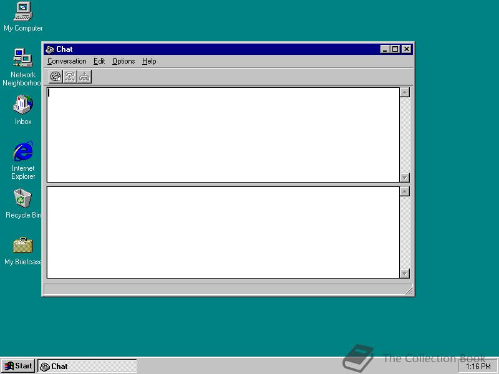Screen dimensions: 499x374
Task: Open the Help menu
Action: (149, 61)
